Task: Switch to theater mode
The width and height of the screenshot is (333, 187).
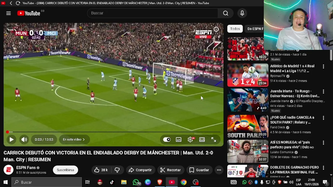Action: click(x=202, y=139)
